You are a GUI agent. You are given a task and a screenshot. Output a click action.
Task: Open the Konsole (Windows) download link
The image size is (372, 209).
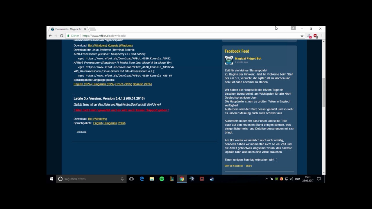(x=120, y=46)
